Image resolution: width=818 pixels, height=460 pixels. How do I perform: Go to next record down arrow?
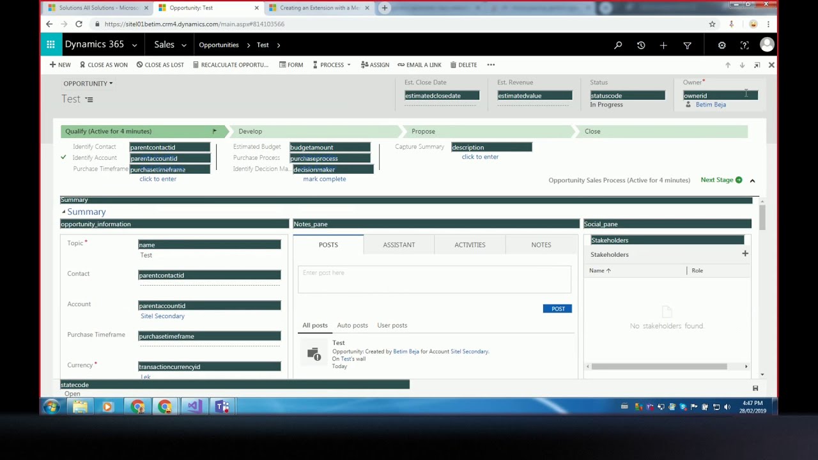742,65
